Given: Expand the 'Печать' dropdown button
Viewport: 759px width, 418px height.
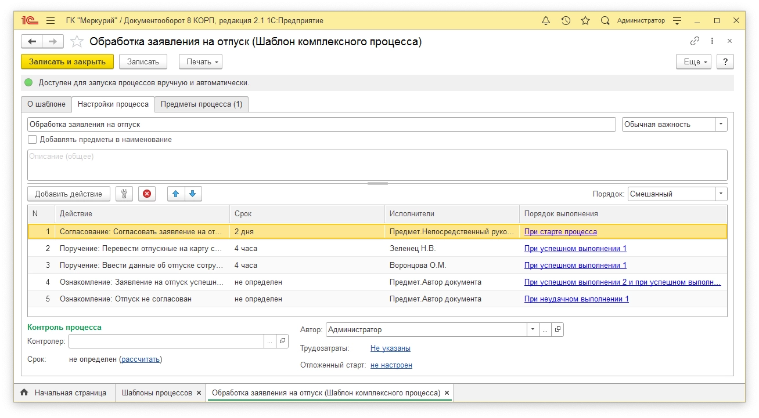Looking at the screenshot, I should click(x=200, y=62).
